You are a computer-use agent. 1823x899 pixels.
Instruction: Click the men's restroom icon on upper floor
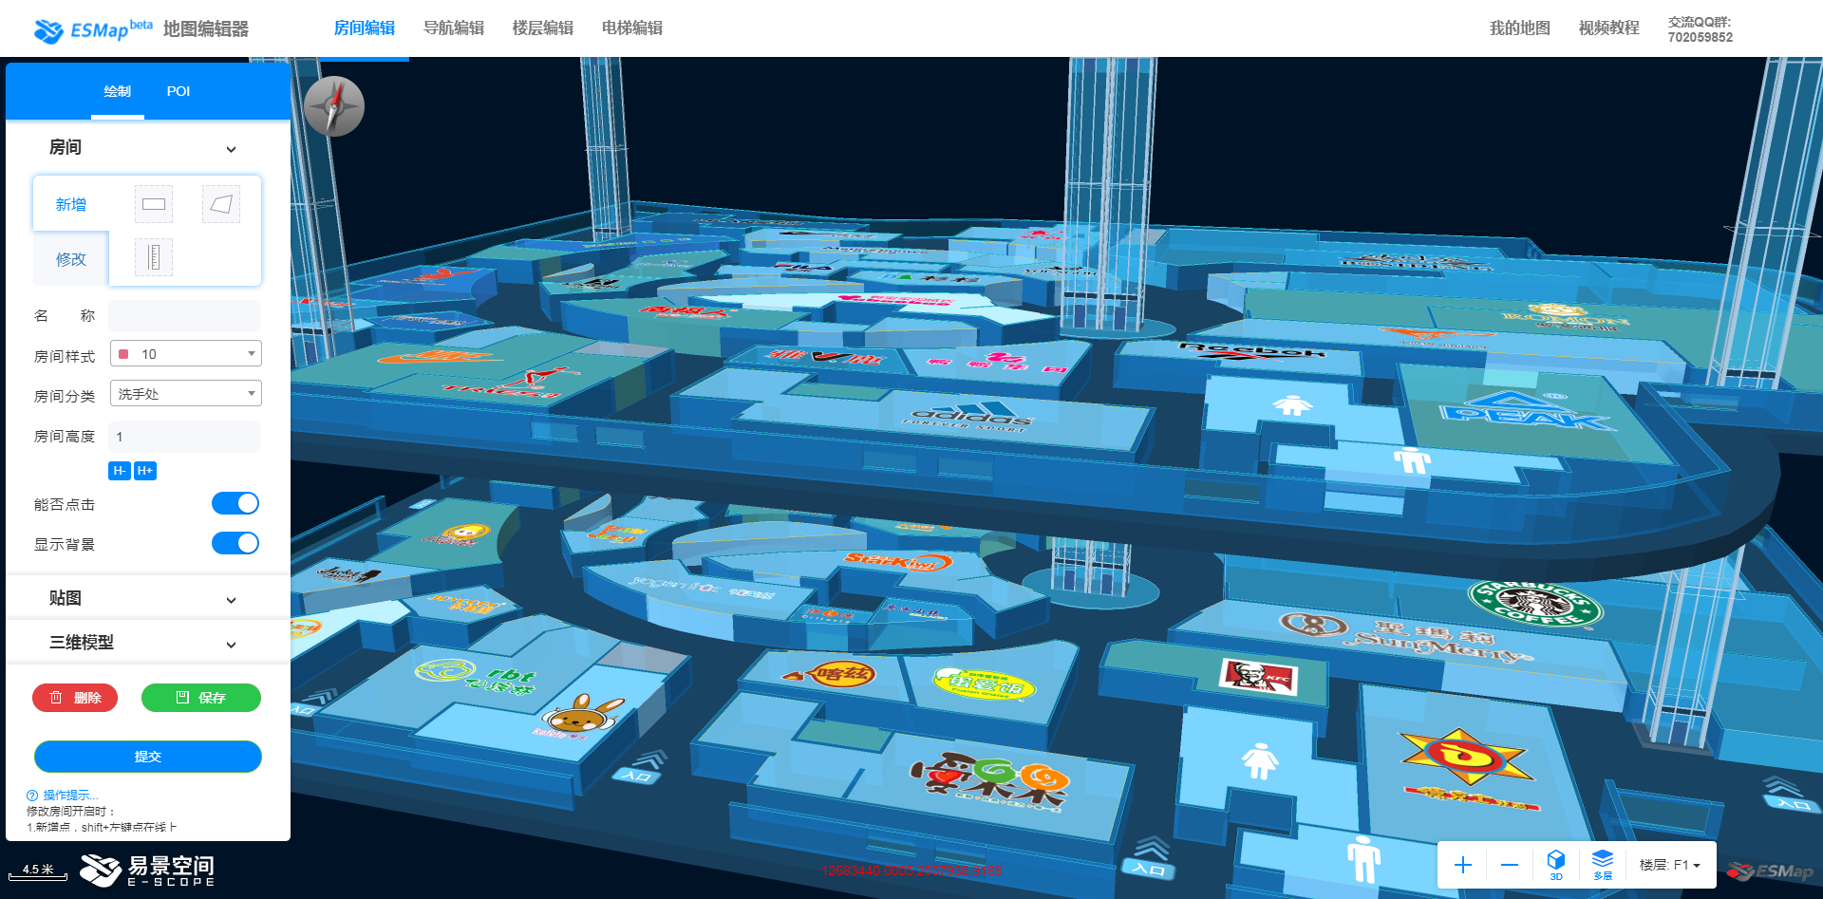coord(1412,459)
